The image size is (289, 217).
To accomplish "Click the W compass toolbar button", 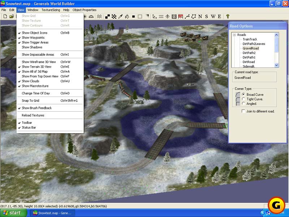I will [213, 17].
